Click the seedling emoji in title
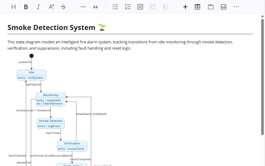 (x=102, y=28)
